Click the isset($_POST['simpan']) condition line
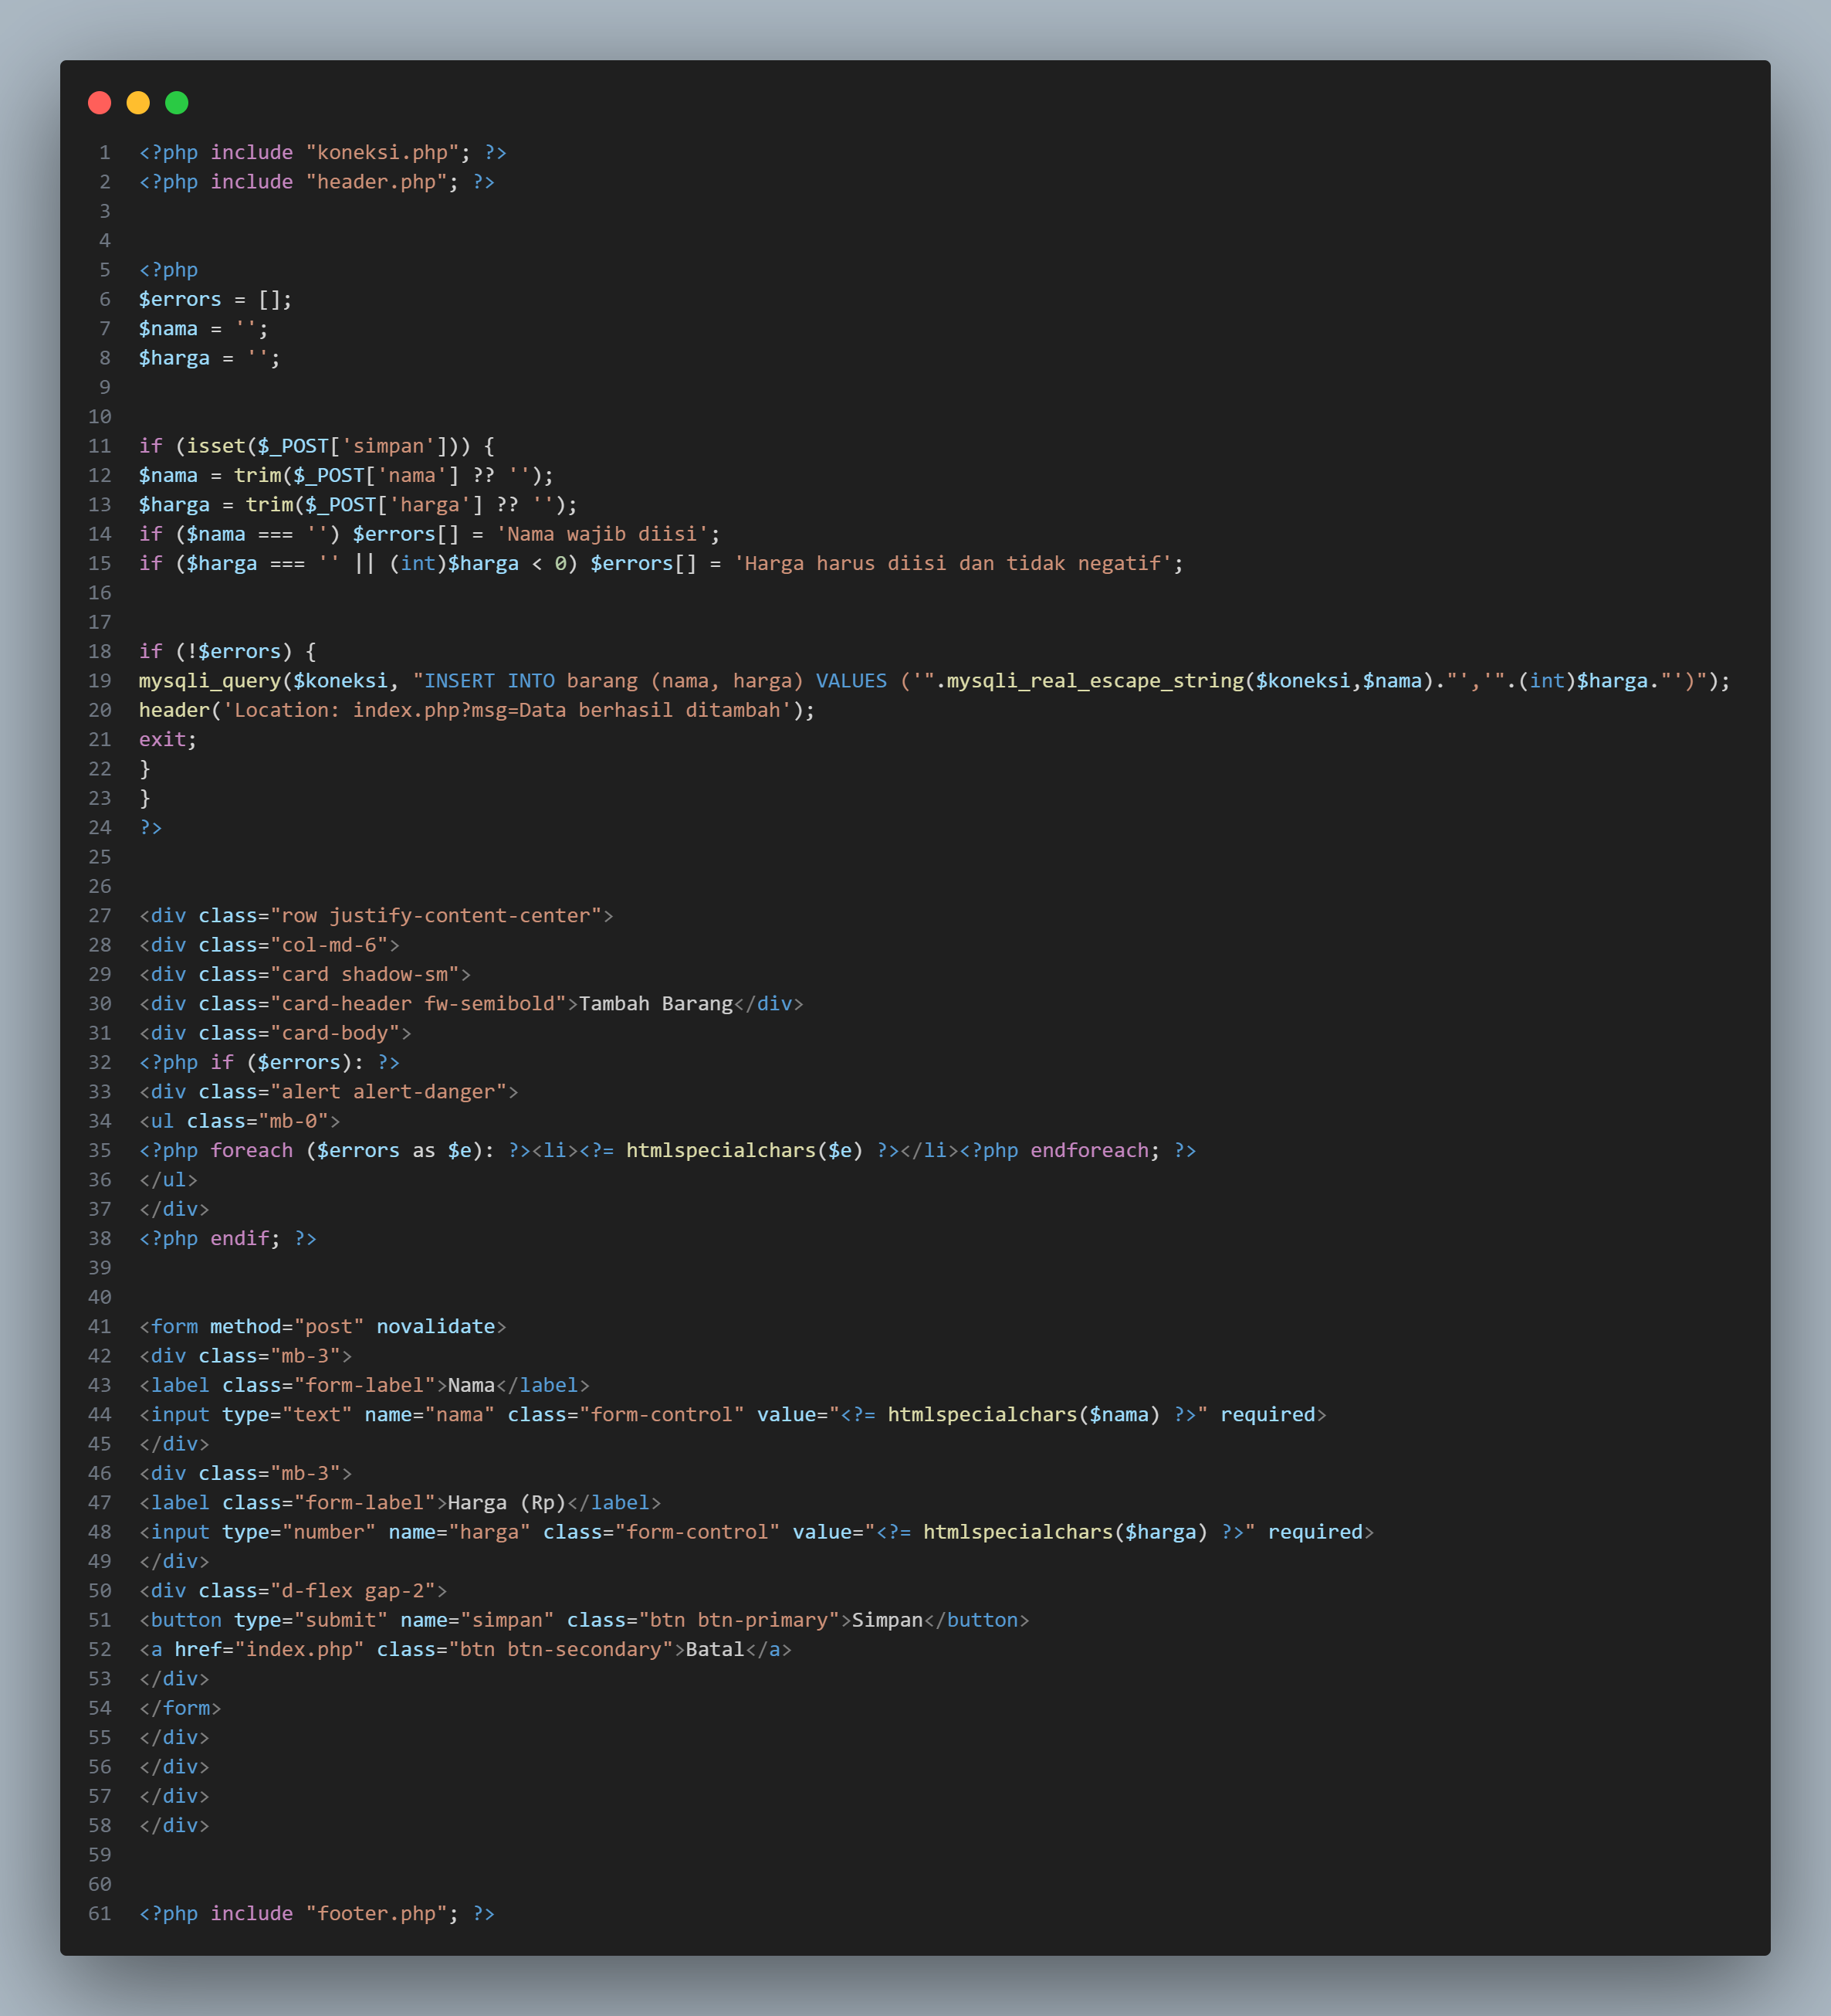This screenshot has height=2016, width=1831. tap(316, 446)
